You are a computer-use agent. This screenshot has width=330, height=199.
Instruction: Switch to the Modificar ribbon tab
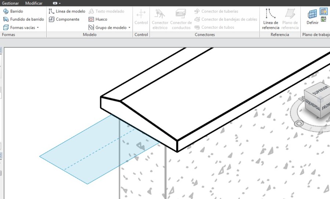34,3
